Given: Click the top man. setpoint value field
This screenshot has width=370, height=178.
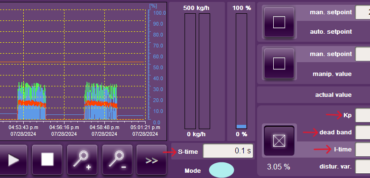Looking at the screenshot, I should coord(363,12).
